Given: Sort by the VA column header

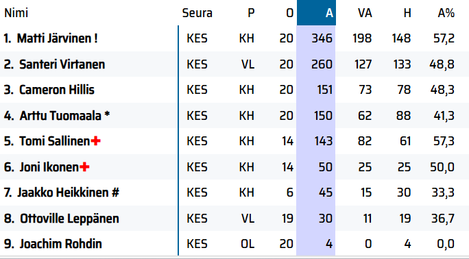Looking at the screenshot, I should 365,13.
